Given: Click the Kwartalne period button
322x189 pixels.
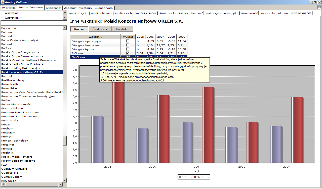Looking at the screenshot, I should tap(123, 29).
